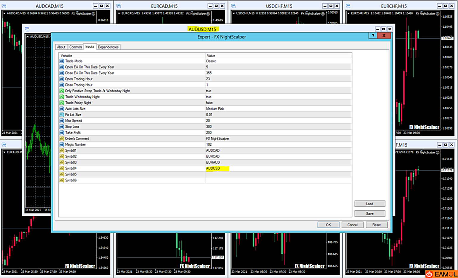Image resolution: width=458 pixels, height=278 pixels.
Task: Click the AUDCAD chart dropdown triangle
Action: [x=4, y=13]
